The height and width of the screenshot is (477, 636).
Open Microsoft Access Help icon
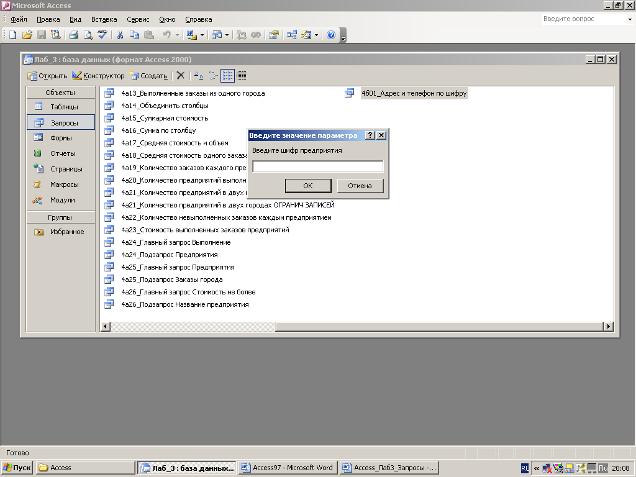pos(331,35)
